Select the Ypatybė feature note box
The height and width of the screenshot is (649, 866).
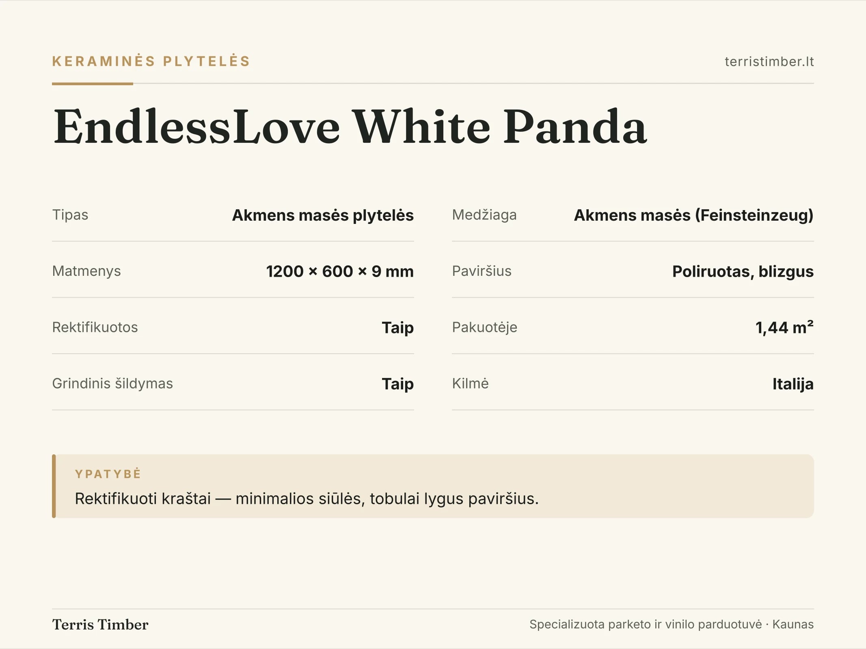(x=433, y=486)
